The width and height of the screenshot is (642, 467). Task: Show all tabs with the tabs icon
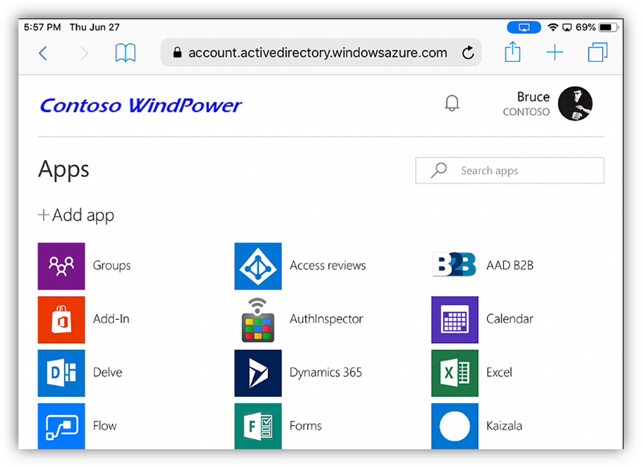(597, 53)
